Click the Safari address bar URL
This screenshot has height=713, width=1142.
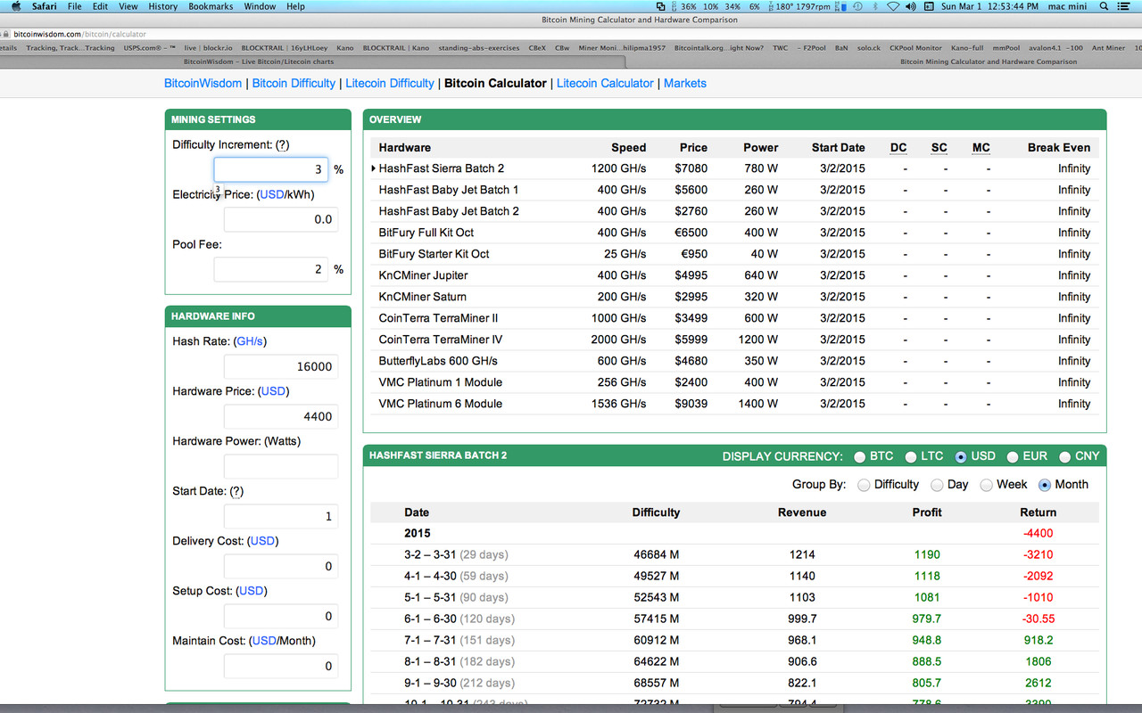[x=80, y=34]
